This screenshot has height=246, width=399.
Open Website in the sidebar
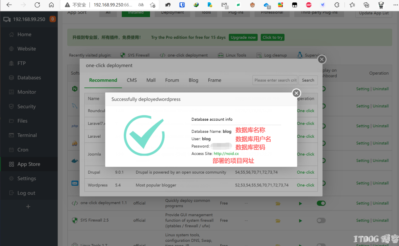pos(26,49)
